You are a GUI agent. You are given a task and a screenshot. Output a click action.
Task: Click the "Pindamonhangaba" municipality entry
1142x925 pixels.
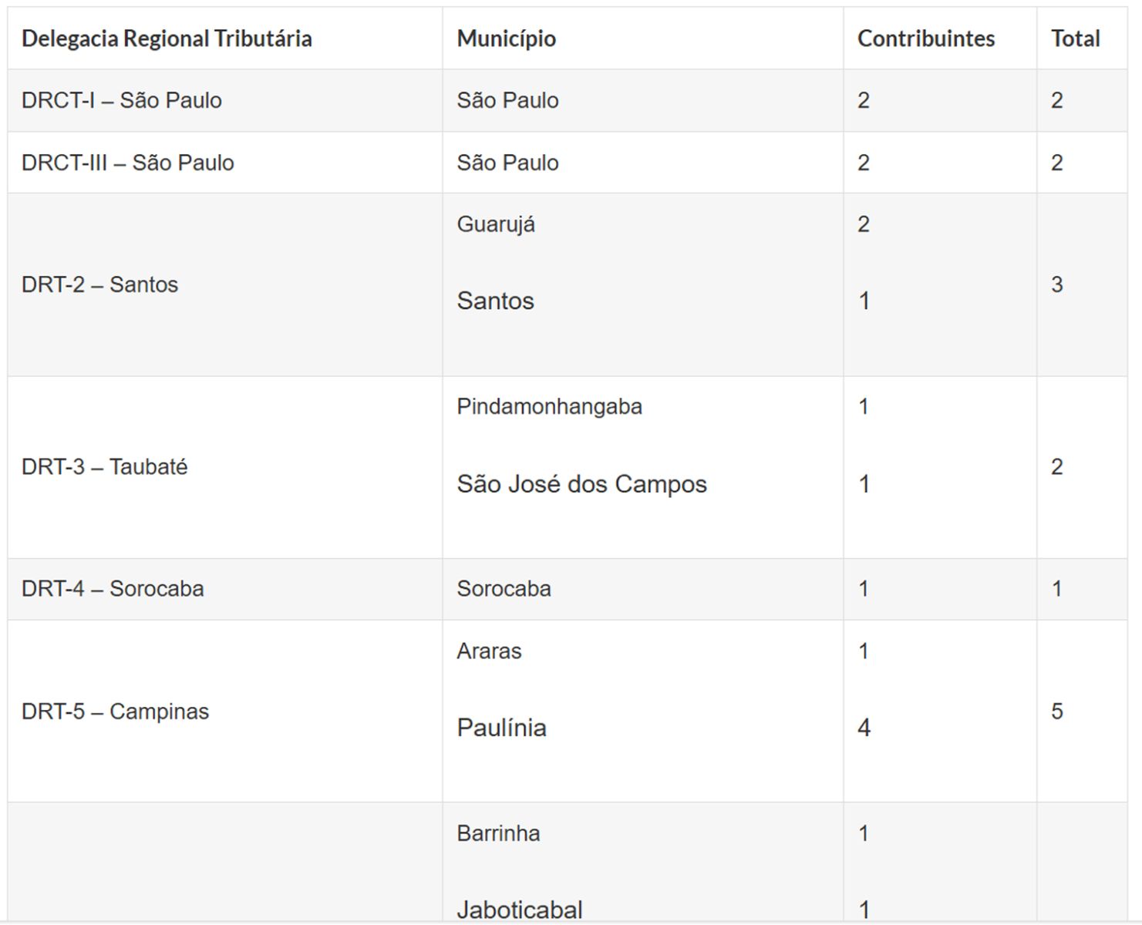click(x=549, y=406)
